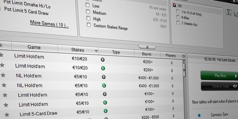This screenshot has width=238, height=119.
Task: Check the 6-Max checkbox
Action: click(178, 17)
